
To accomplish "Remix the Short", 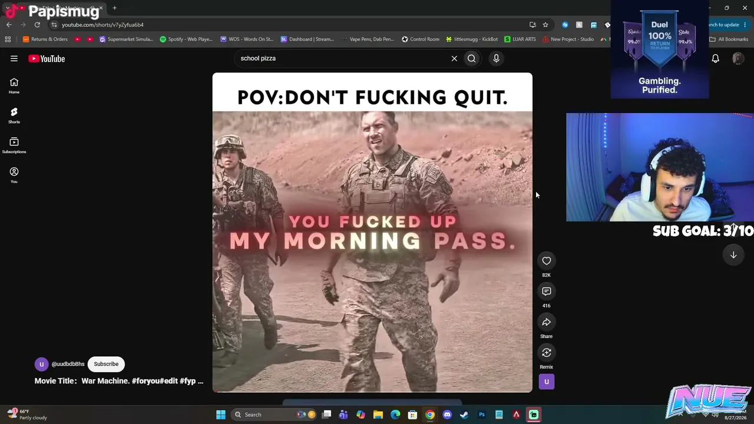I will [547, 353].
